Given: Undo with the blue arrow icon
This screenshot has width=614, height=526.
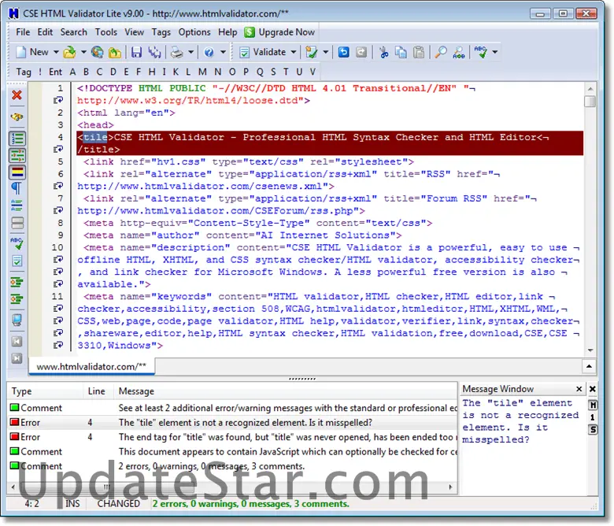Looking at the screenshot, I should tap(343, 52).
